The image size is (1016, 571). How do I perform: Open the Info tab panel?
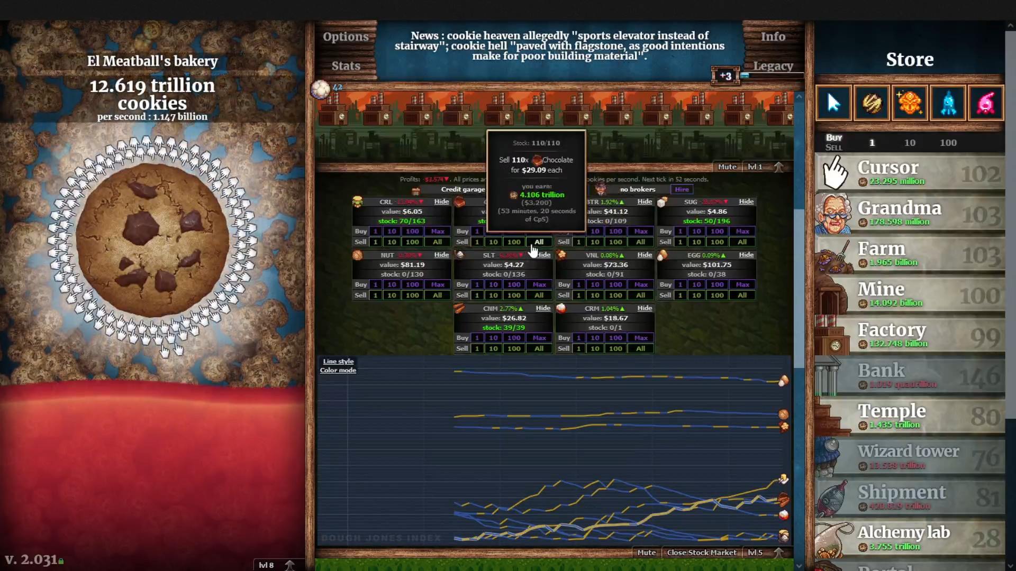[x=773, y=36]
